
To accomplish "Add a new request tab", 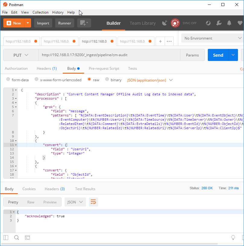I will point(160,41).
